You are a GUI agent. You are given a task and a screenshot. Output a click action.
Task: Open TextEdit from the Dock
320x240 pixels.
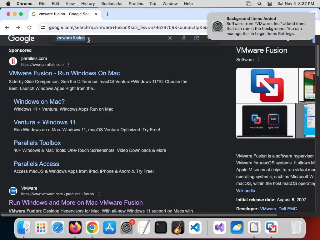coord(144,227)
